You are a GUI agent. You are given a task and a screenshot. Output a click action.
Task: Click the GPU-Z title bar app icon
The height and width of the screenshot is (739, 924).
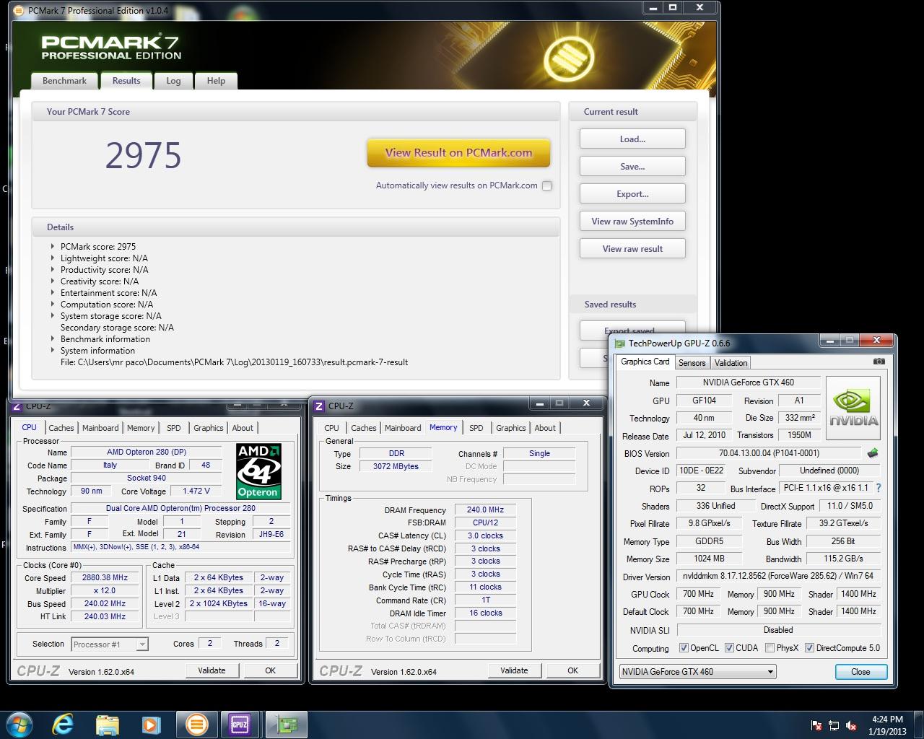619,344
